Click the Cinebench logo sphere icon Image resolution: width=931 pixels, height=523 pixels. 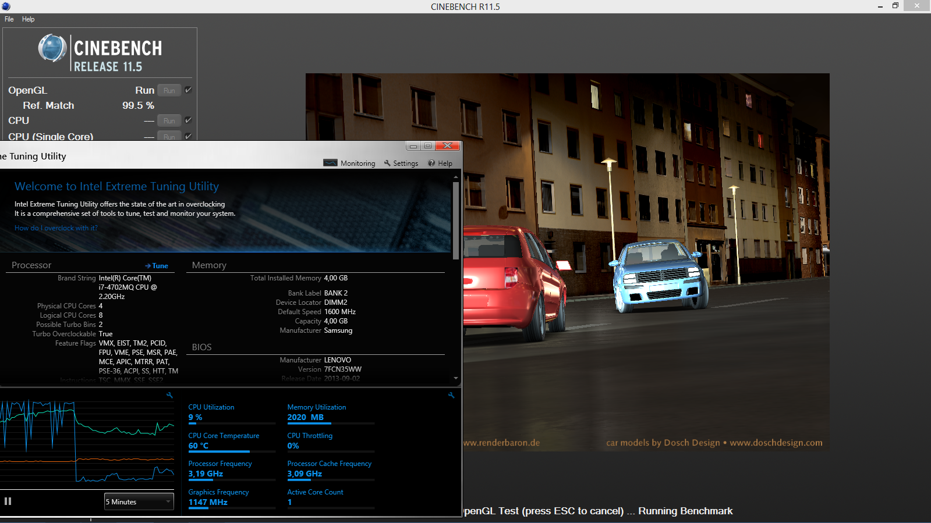click(x=52, y=48)
